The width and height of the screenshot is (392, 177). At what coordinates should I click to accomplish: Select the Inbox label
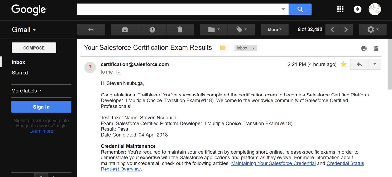[18, 62]
